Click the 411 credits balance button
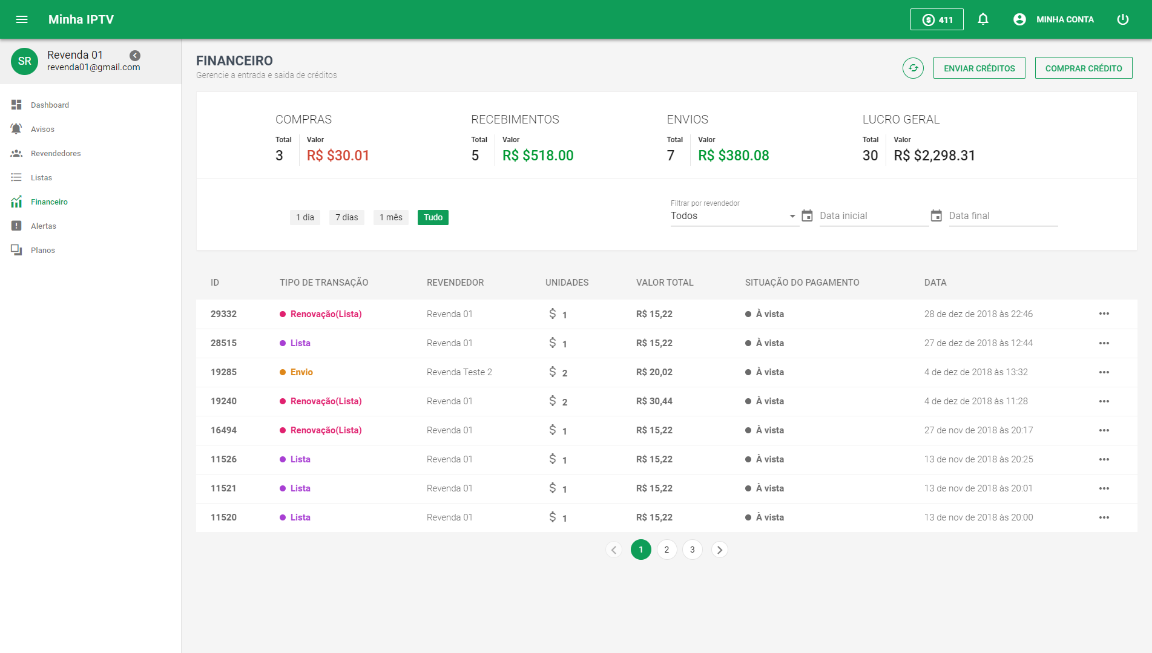This screenshot has height=653, width=1152. pos(936,19)
